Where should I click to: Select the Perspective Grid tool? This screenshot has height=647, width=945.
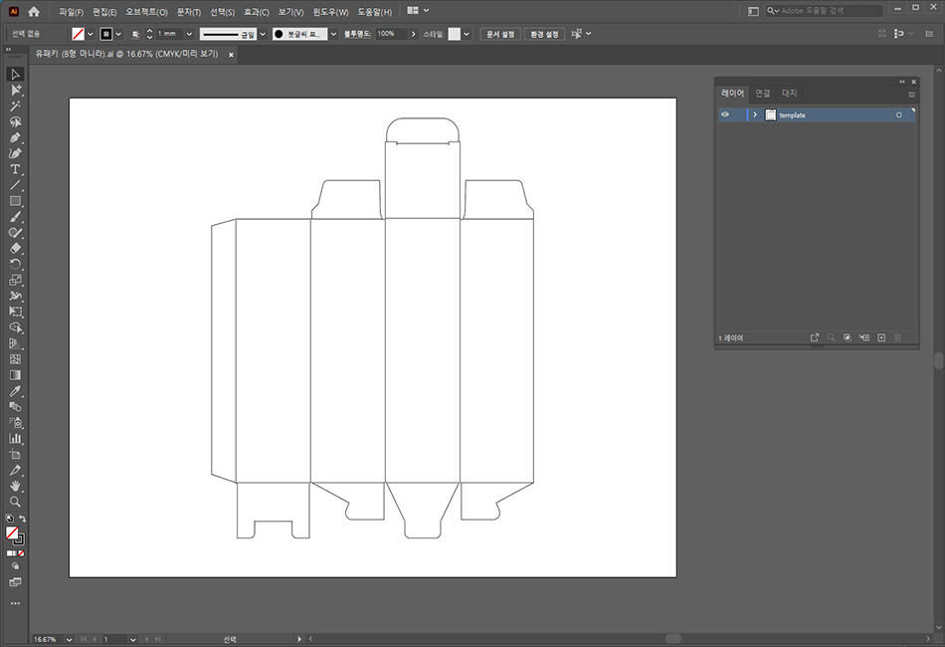[x=15, y=343]
